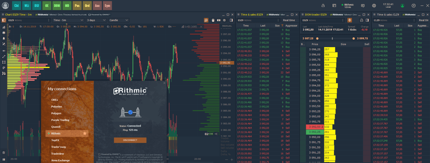Open the Candle chart style dropdown
The image size is (430, 163).
pos(119,20)
